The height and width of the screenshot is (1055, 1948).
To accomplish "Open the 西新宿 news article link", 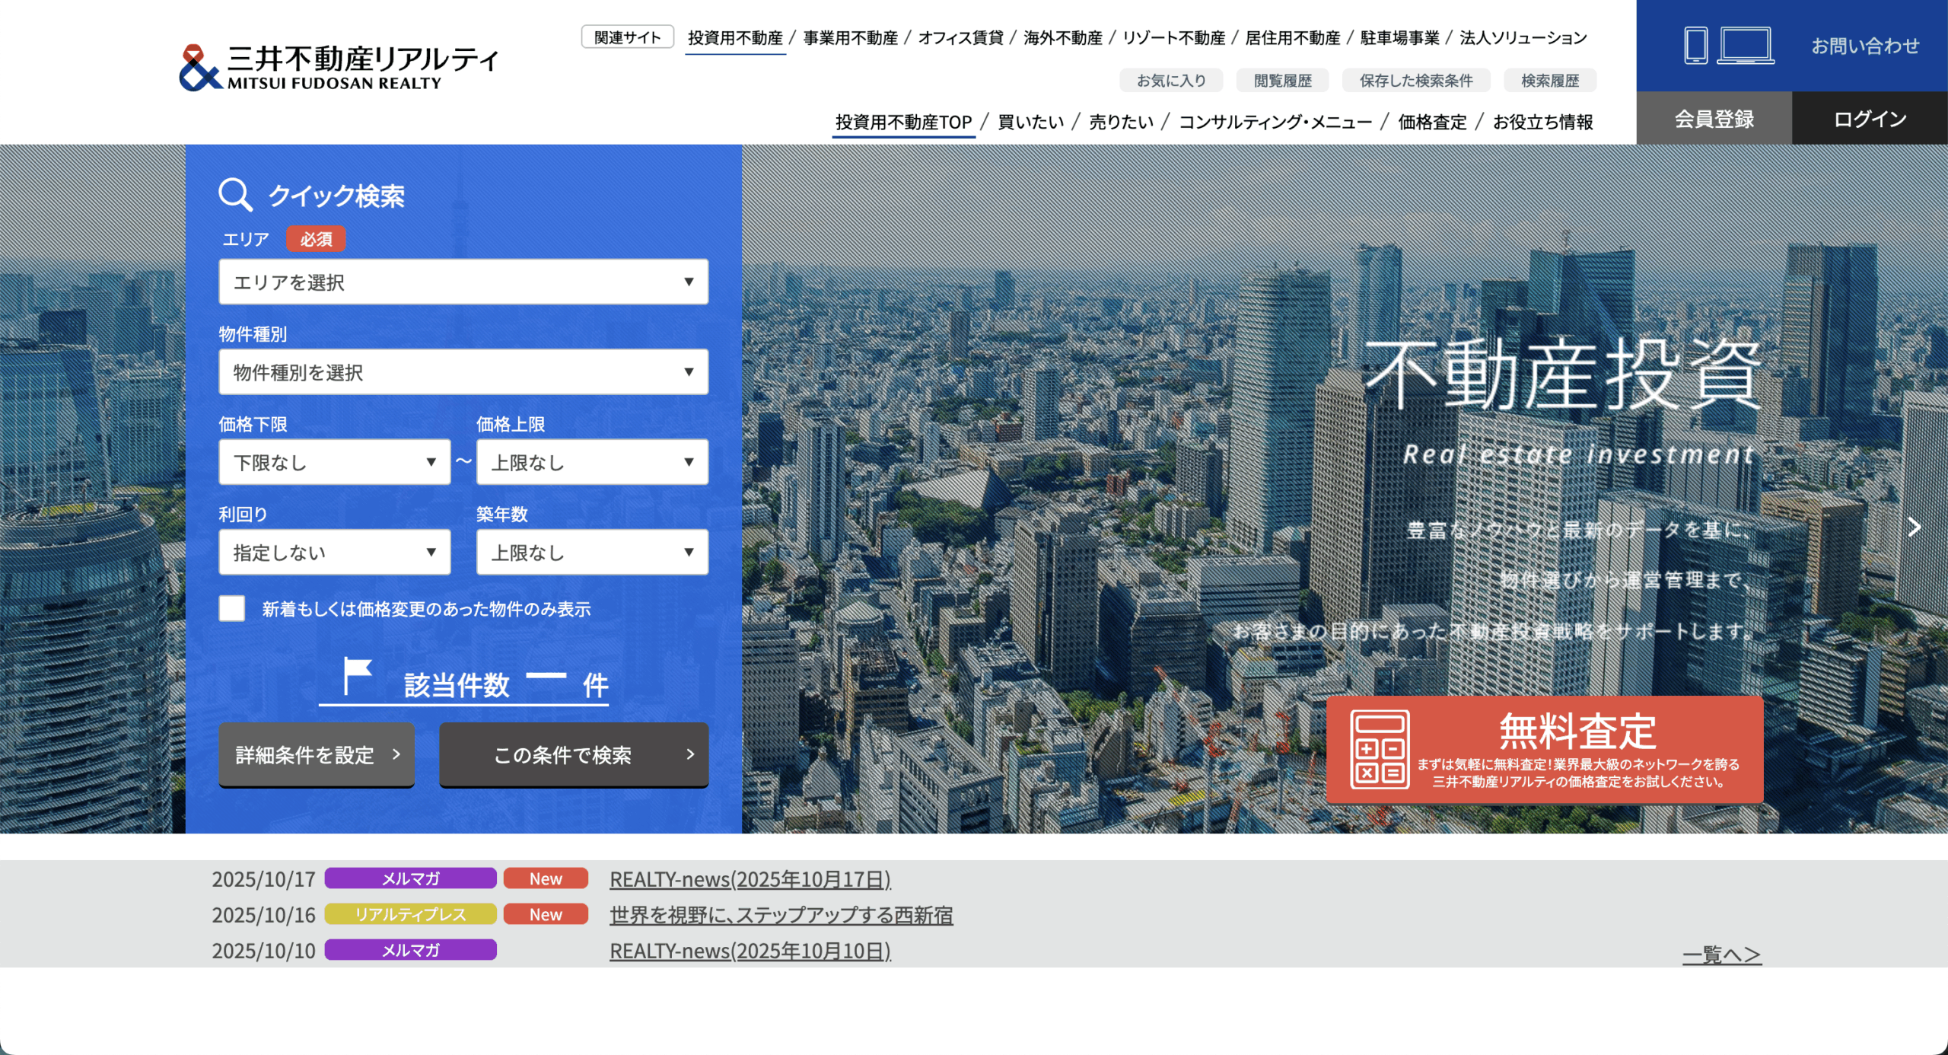I will [x=782, y=915].
